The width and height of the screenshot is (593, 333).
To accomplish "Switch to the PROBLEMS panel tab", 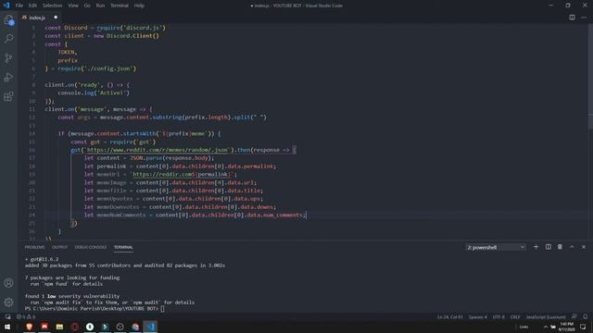I will click(34, 247).
